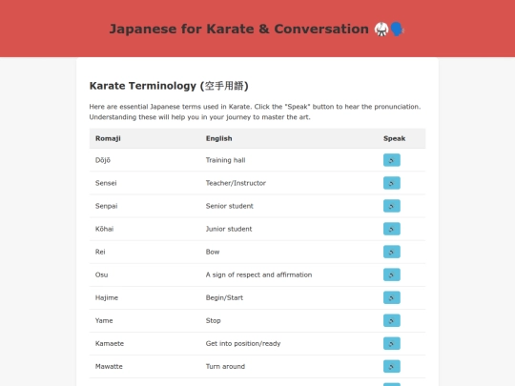Click the Teacher/Instructor translation text
The image size is (515, 386).
[x=236, y=183]
